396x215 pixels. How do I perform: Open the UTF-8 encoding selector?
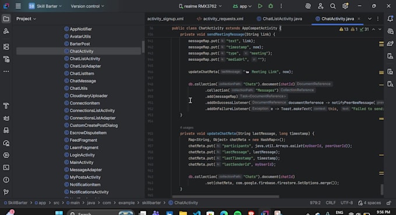pos(346,203)
